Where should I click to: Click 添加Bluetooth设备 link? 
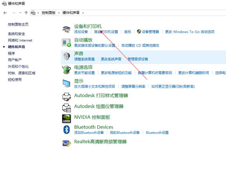click(89, 133)
